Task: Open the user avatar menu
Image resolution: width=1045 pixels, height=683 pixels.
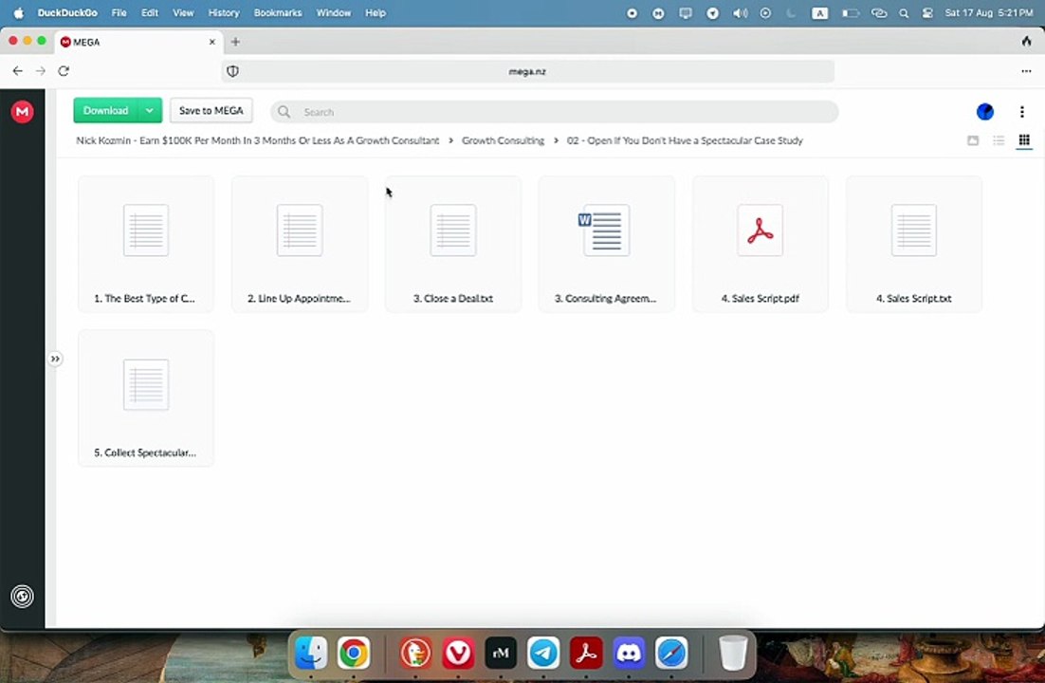Action: (985, 111)
